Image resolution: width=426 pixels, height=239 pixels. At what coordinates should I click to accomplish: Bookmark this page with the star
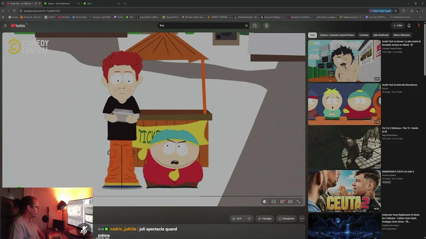click(x=396, y=11)
